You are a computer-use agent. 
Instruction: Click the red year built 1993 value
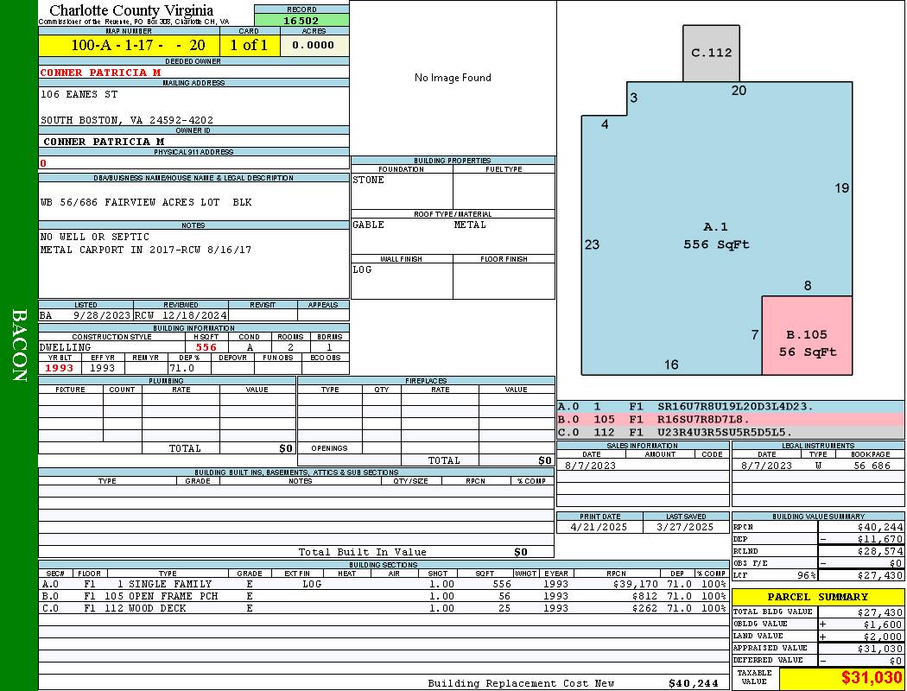60,368
